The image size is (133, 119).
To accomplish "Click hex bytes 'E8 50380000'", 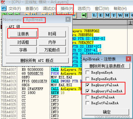I will click(33, 69).
